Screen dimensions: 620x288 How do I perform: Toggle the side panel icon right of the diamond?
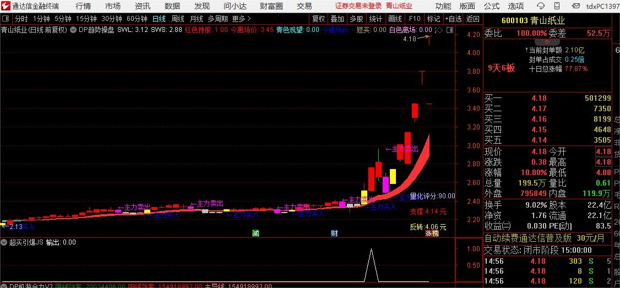tap(449, 30)
